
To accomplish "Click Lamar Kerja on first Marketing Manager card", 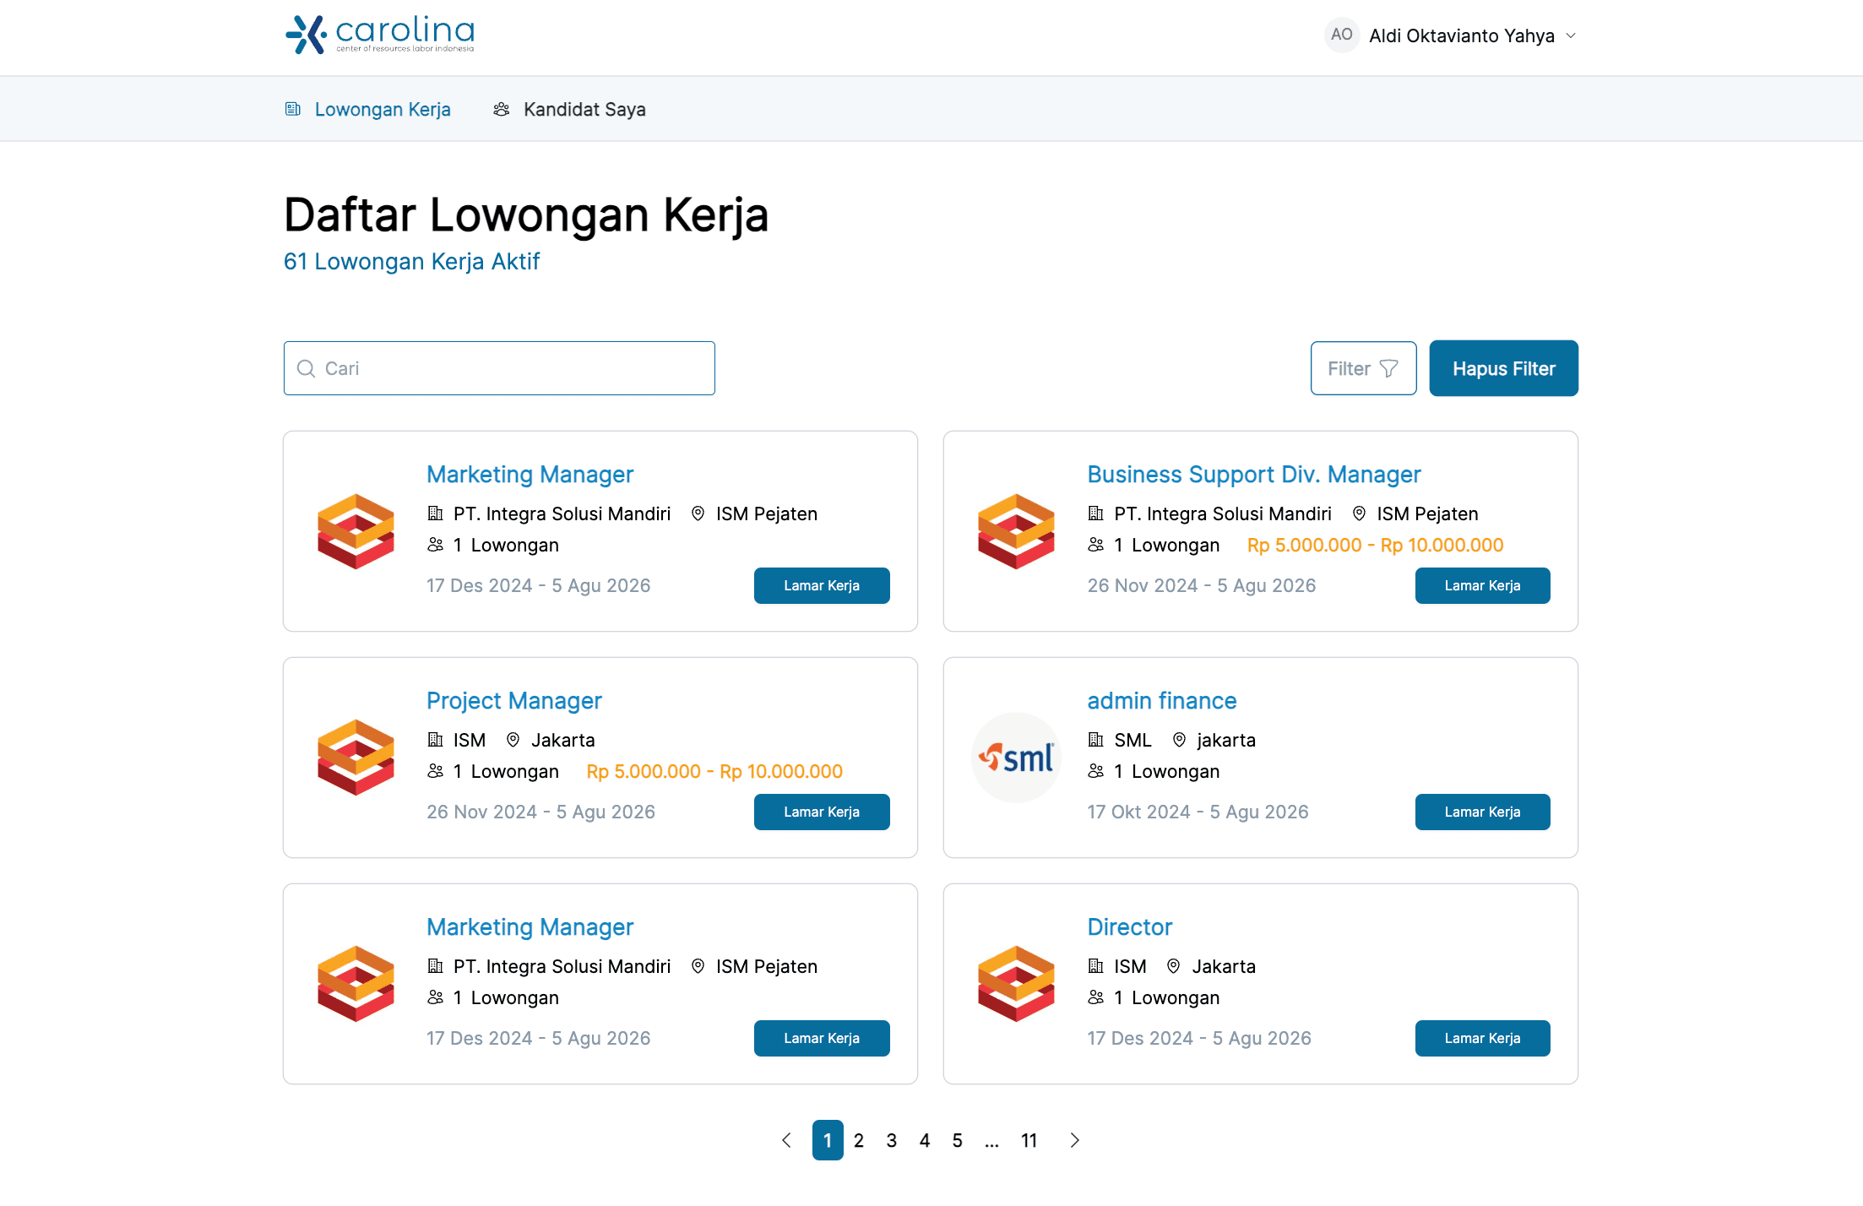I will [x=822, y=585].
